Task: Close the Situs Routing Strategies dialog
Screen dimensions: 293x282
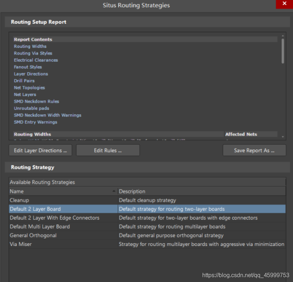Action: tap(284, 4)
